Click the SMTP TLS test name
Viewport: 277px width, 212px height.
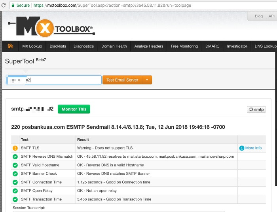[x=30, y=148]
